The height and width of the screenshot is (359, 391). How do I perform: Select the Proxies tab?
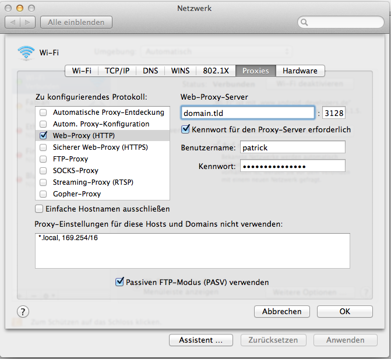256,71
